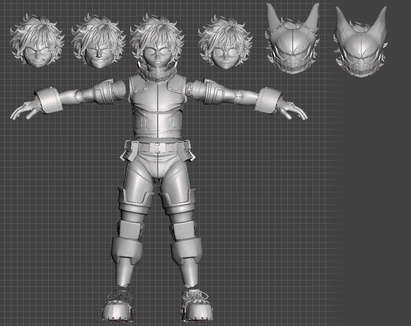Screen dimensions: 411x326
Task: Click the high collar neck guard
Action: pos(157,74)
